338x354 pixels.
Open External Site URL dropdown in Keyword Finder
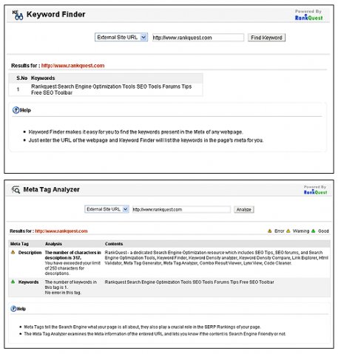click(x=121, y=37)
